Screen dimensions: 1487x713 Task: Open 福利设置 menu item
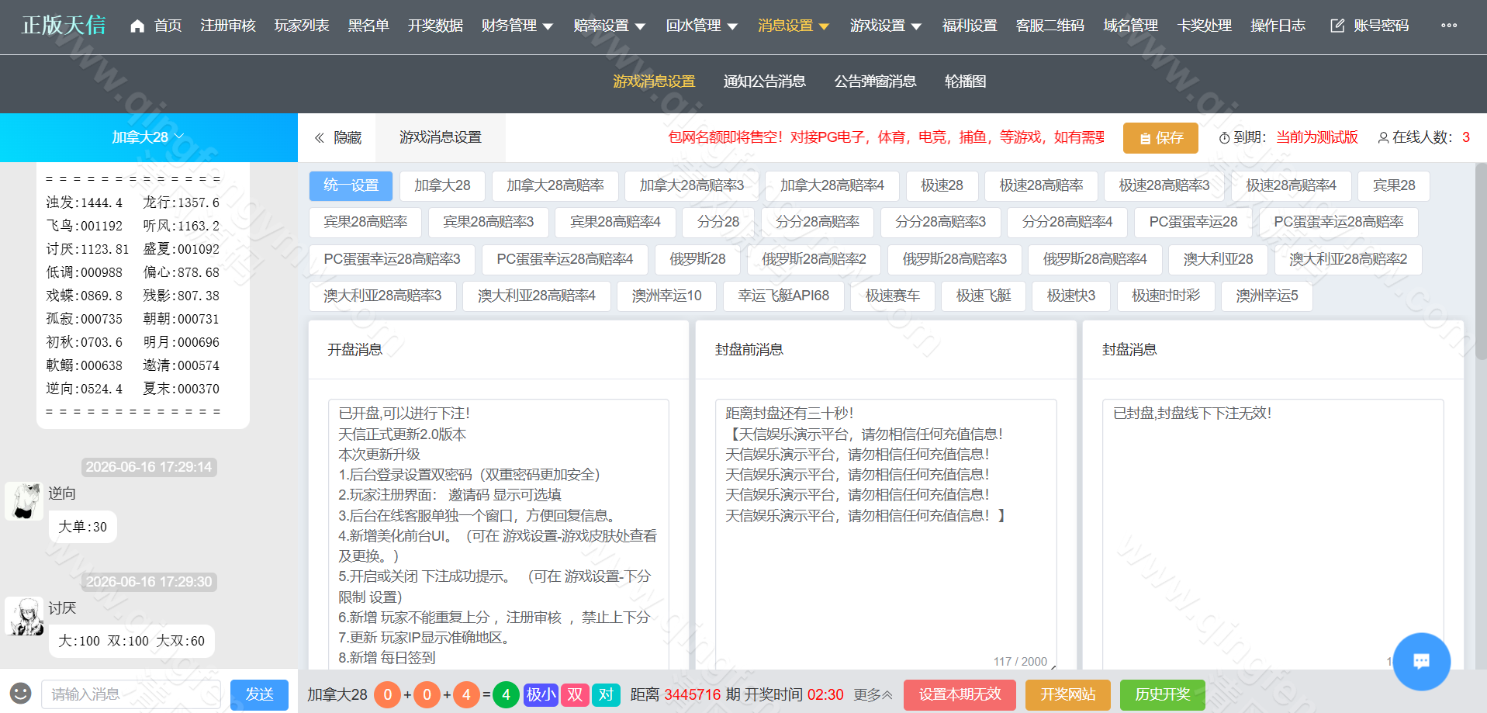pyautogui.click(x=970, y=26)
